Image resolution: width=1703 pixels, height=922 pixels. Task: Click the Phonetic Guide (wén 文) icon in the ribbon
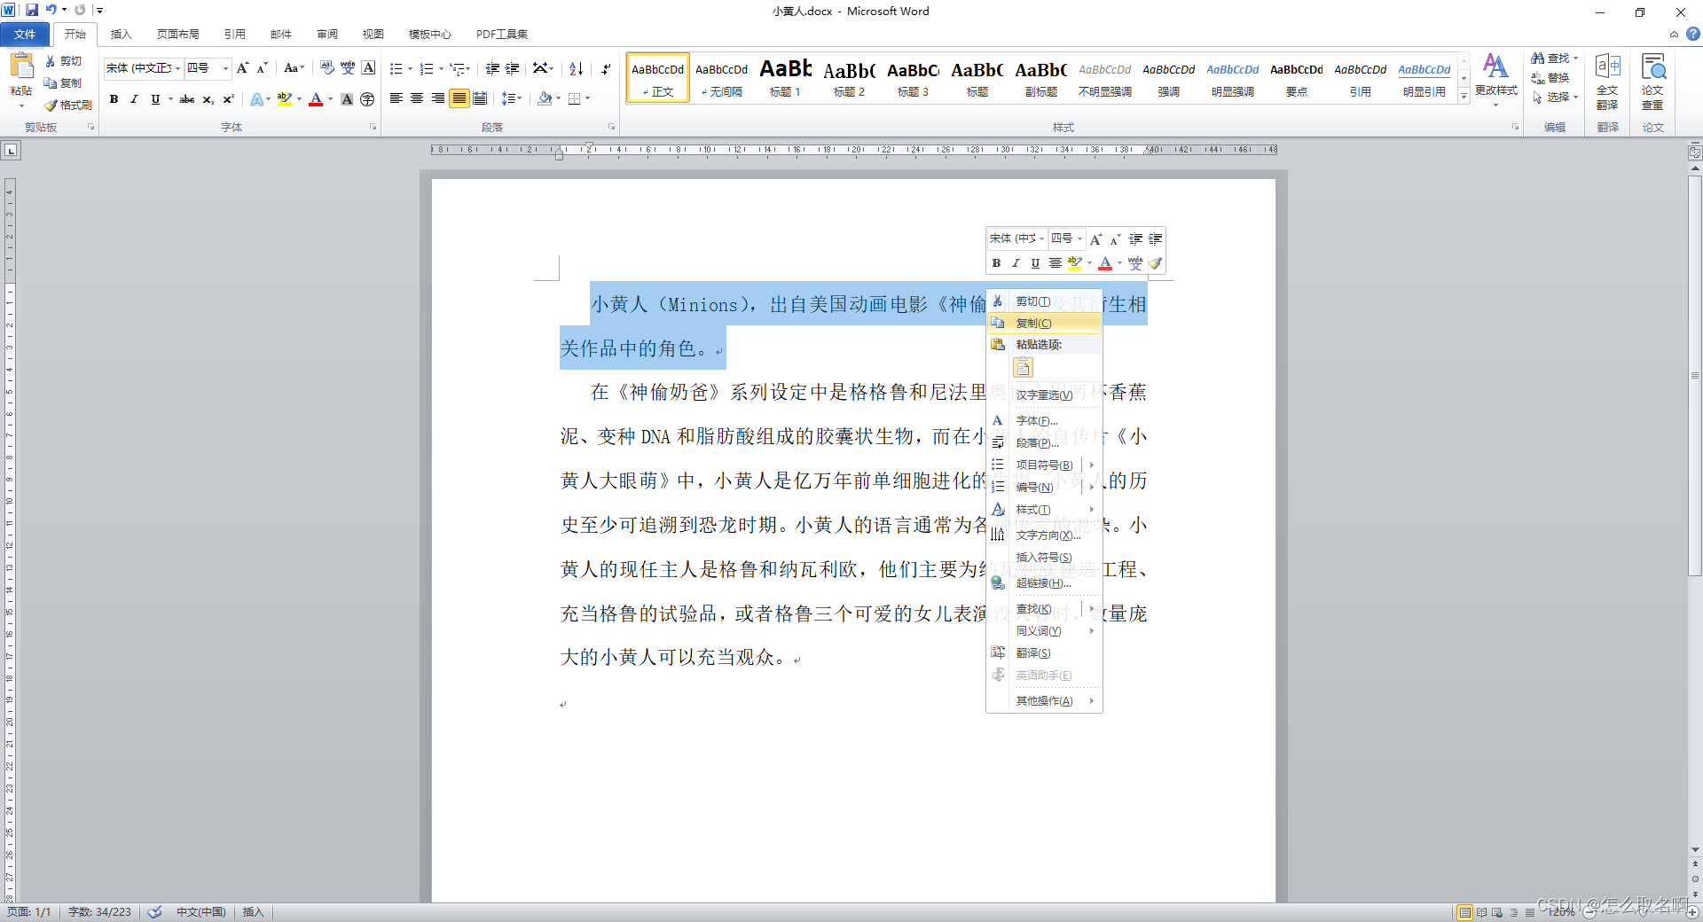point(348,68)
